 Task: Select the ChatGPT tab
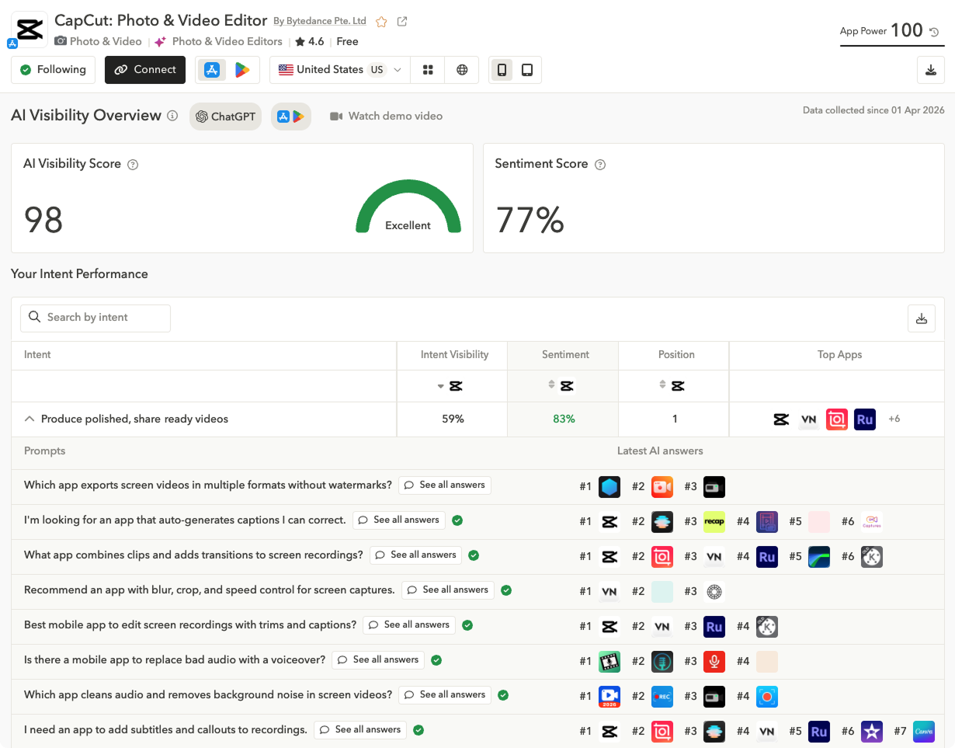click(x=225, y=117)
